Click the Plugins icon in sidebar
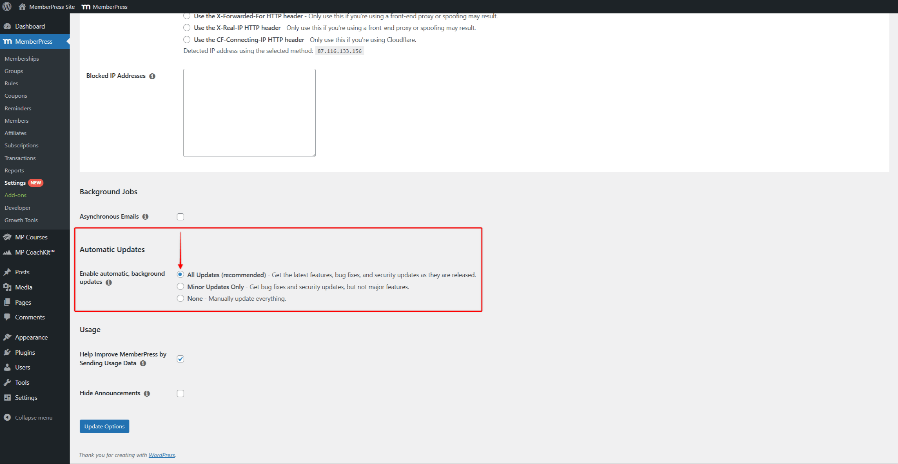This screenshot has height=464, width=898. coord(7,352)
